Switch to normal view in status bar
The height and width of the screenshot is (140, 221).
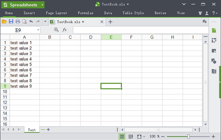122,137
